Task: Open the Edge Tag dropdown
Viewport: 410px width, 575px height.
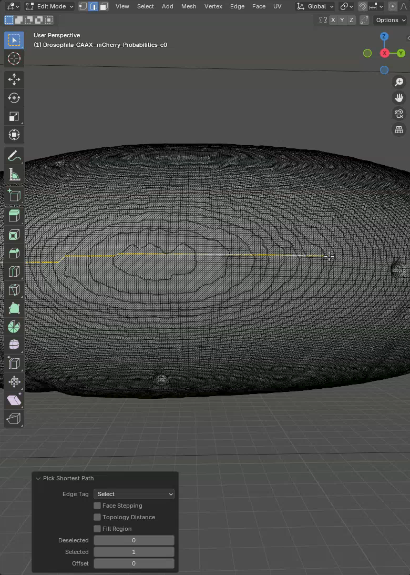Action: 134,494
